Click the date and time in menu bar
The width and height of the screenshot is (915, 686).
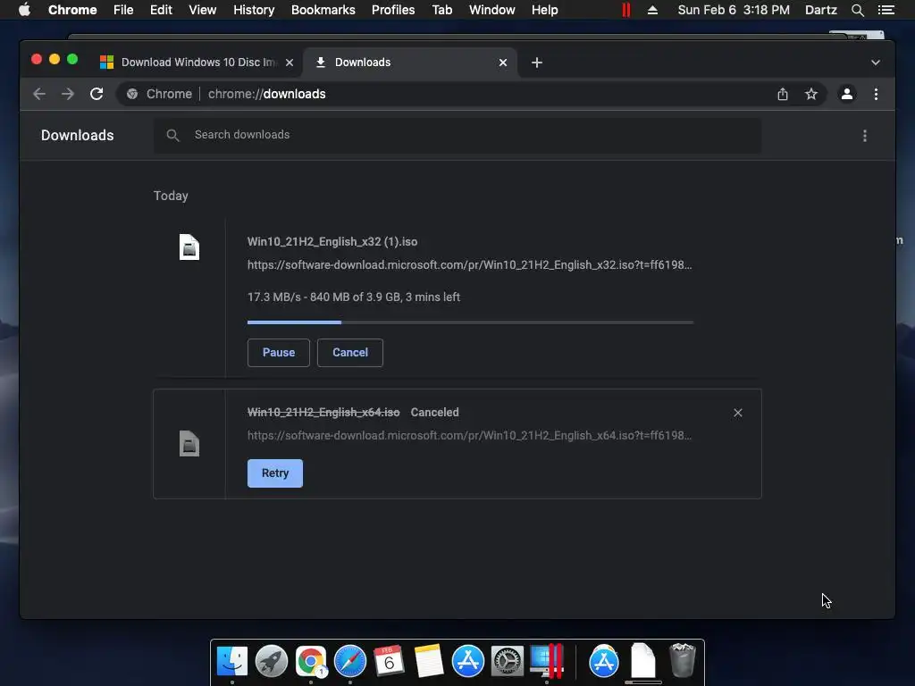[x=734, y=10]
